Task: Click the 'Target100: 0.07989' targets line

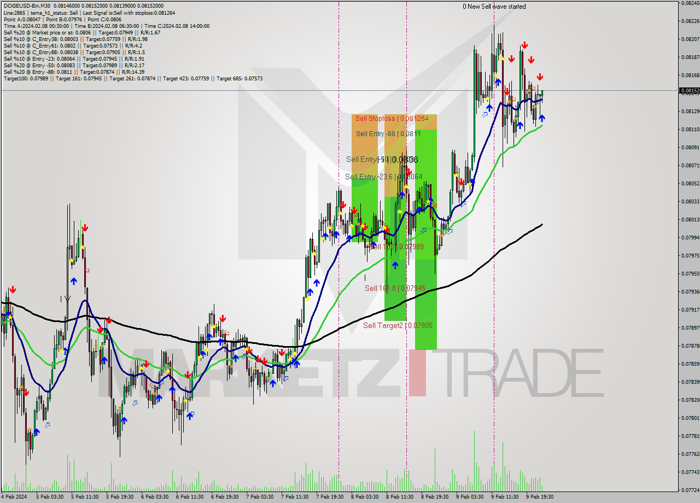Action: pyautogui.click(x=133, y=78)
